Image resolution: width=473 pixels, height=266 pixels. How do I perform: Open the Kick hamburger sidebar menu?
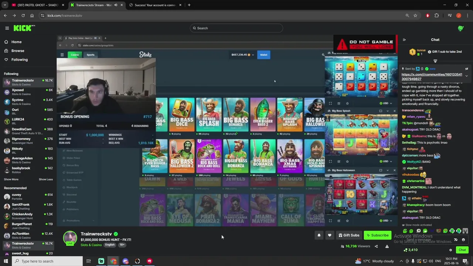(7, 28)
